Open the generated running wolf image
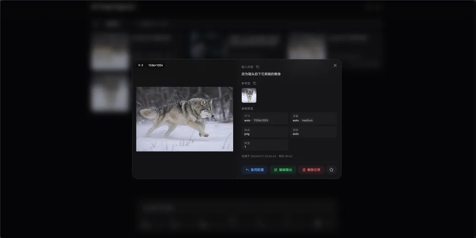Viewport: 476px width, 238px height. 185,119
